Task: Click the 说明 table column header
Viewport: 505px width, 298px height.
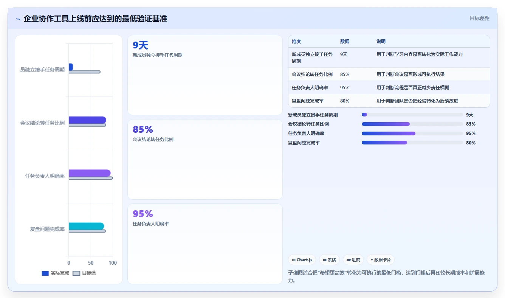Action: click(381, 42)
